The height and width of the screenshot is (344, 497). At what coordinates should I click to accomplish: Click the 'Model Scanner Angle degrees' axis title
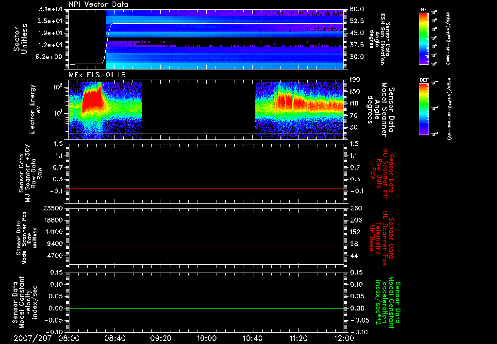[x=381, y=110]
